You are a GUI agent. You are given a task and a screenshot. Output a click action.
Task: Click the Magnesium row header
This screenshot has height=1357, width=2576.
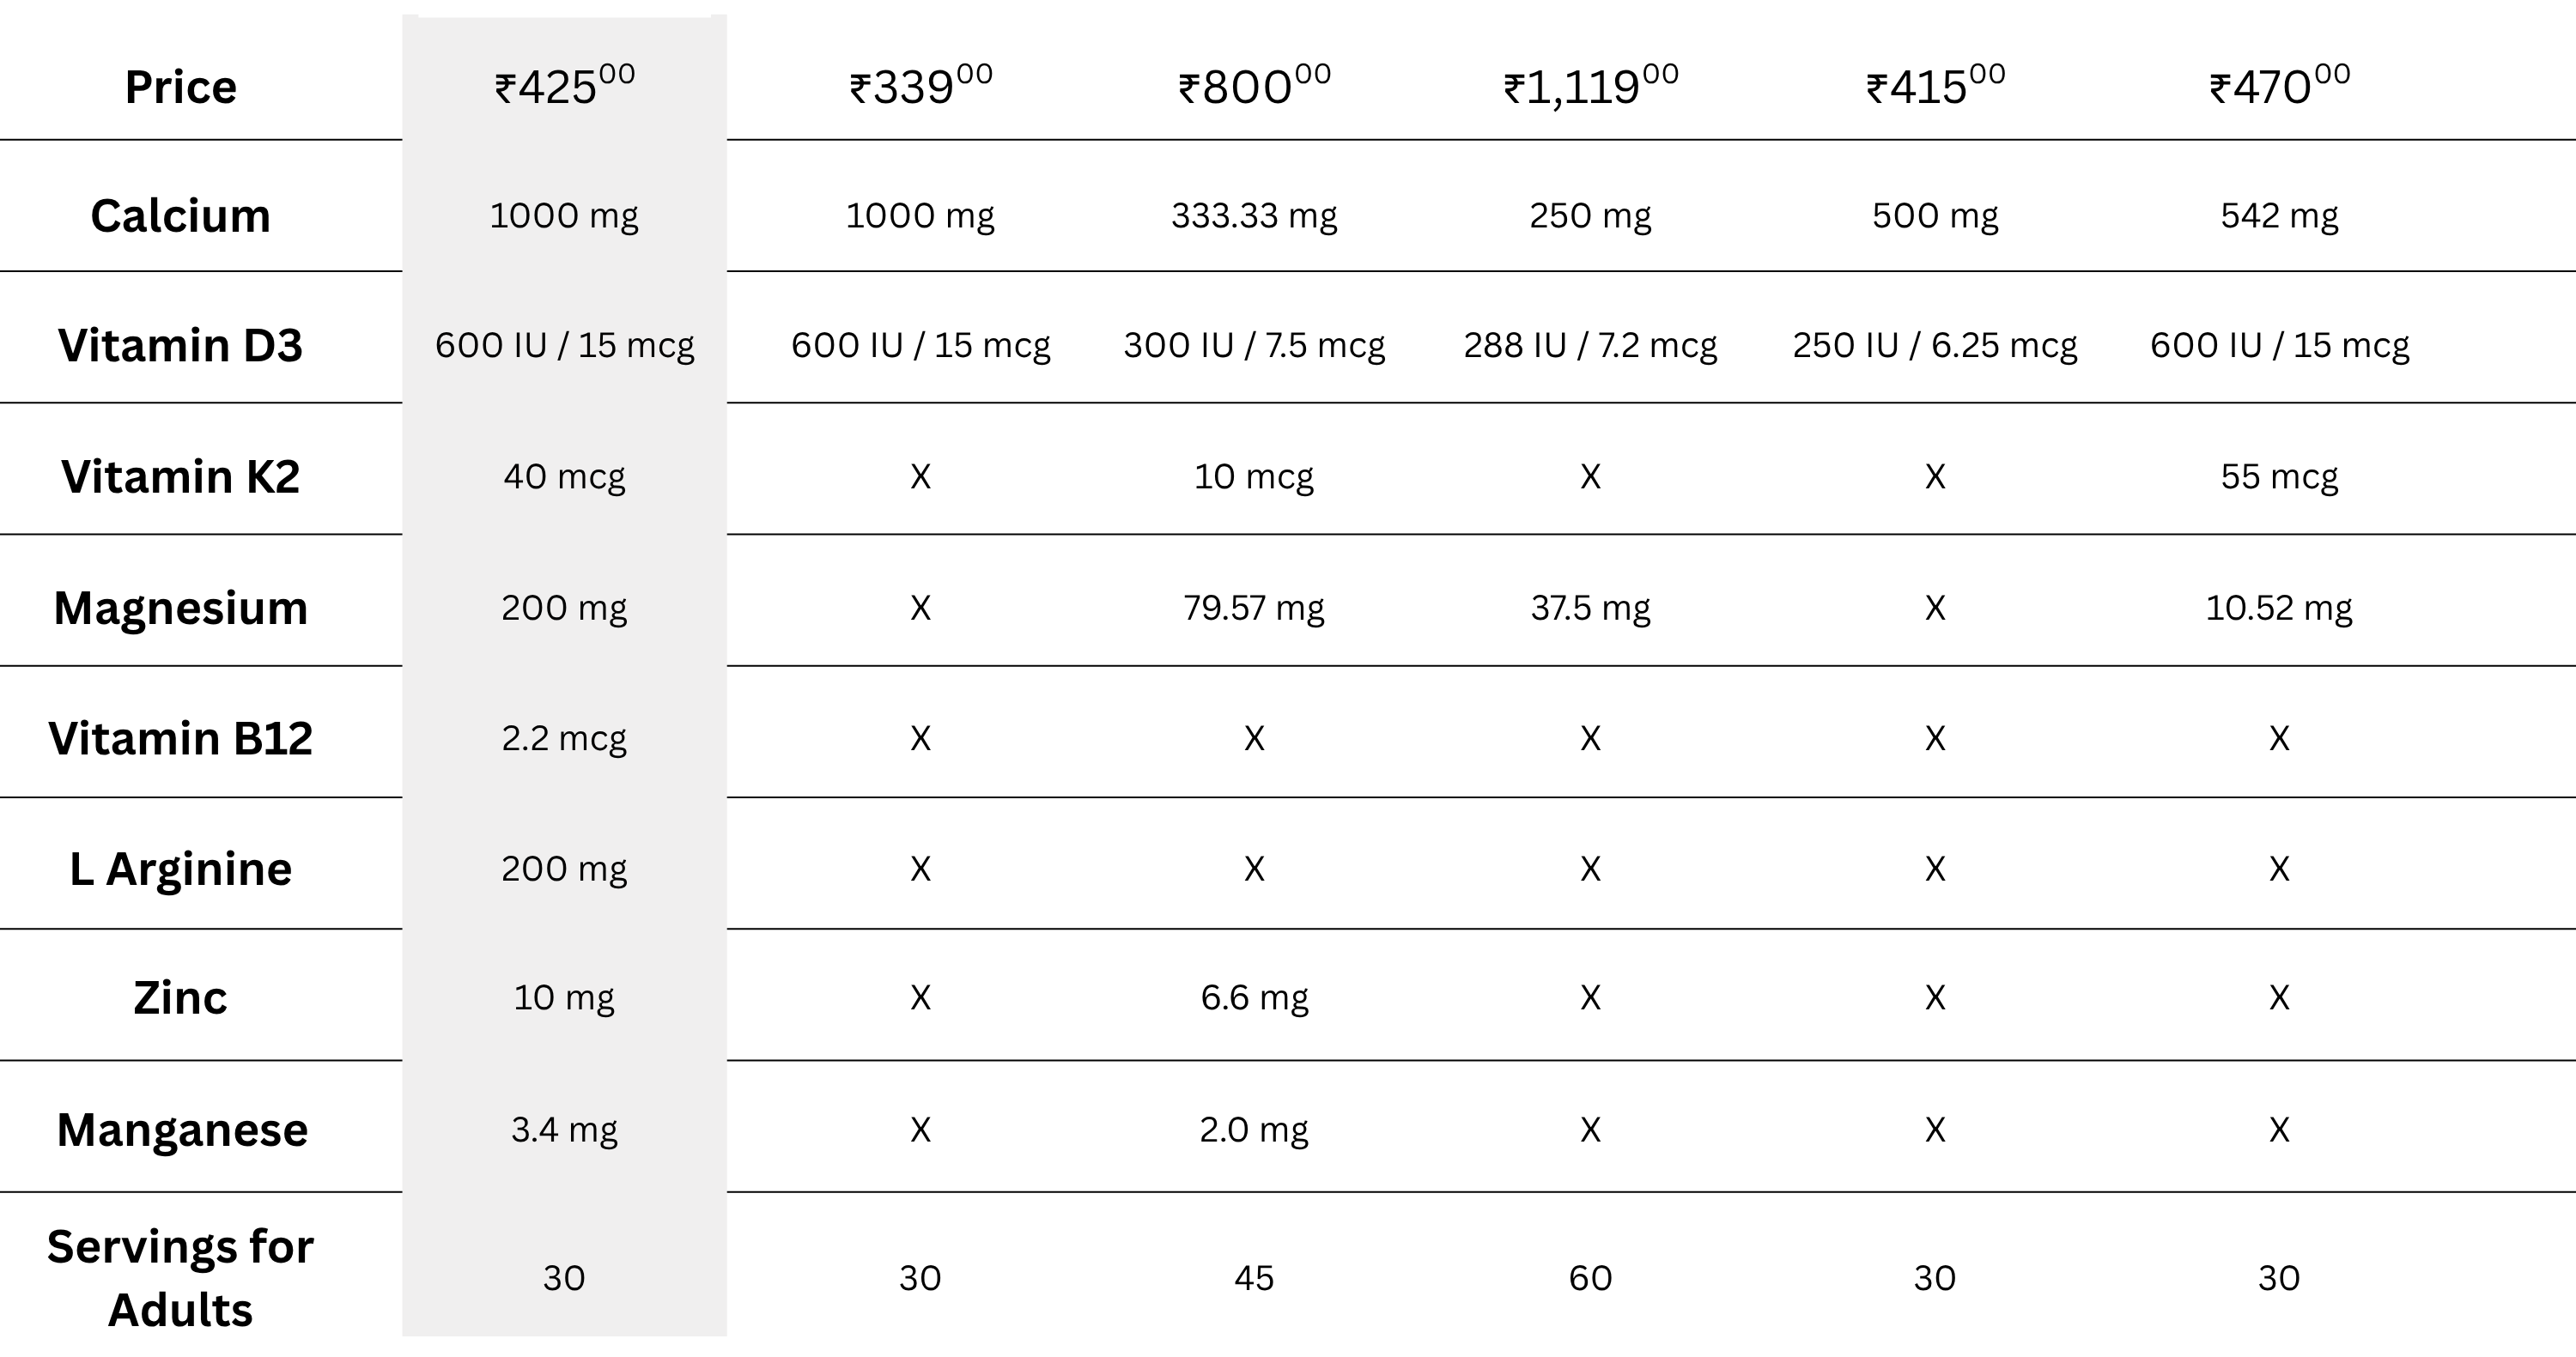coord(180,608)
